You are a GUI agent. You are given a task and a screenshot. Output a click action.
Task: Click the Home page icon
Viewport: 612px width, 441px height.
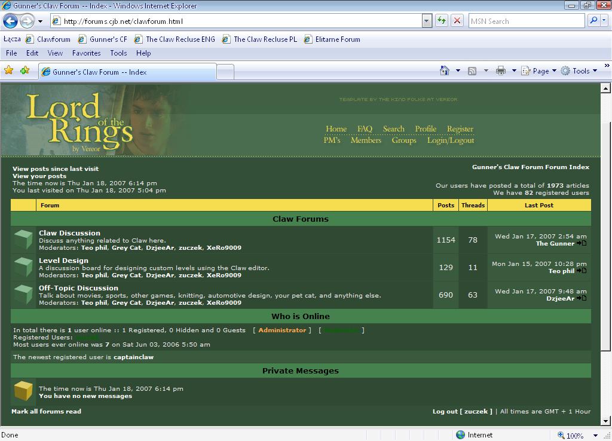pyautogui.click(x=445, y=71)
